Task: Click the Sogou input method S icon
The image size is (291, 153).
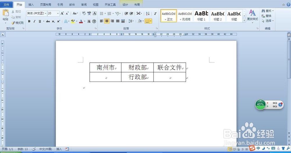Action: coord(252,148)
